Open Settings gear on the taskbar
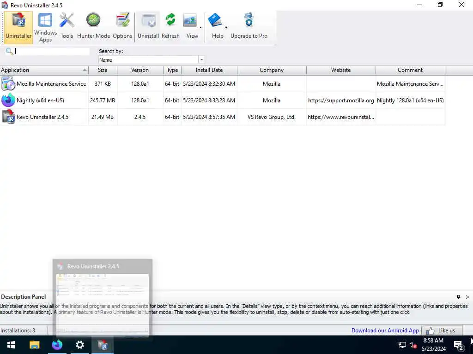 coord(79,345)
